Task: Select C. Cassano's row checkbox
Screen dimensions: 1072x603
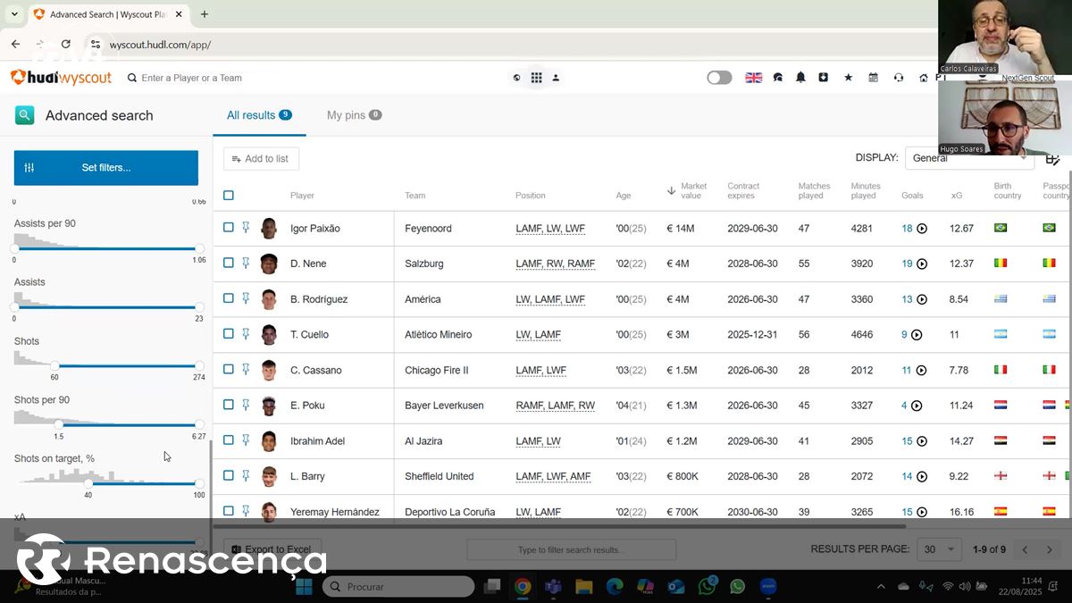Action: pos(229,369)
